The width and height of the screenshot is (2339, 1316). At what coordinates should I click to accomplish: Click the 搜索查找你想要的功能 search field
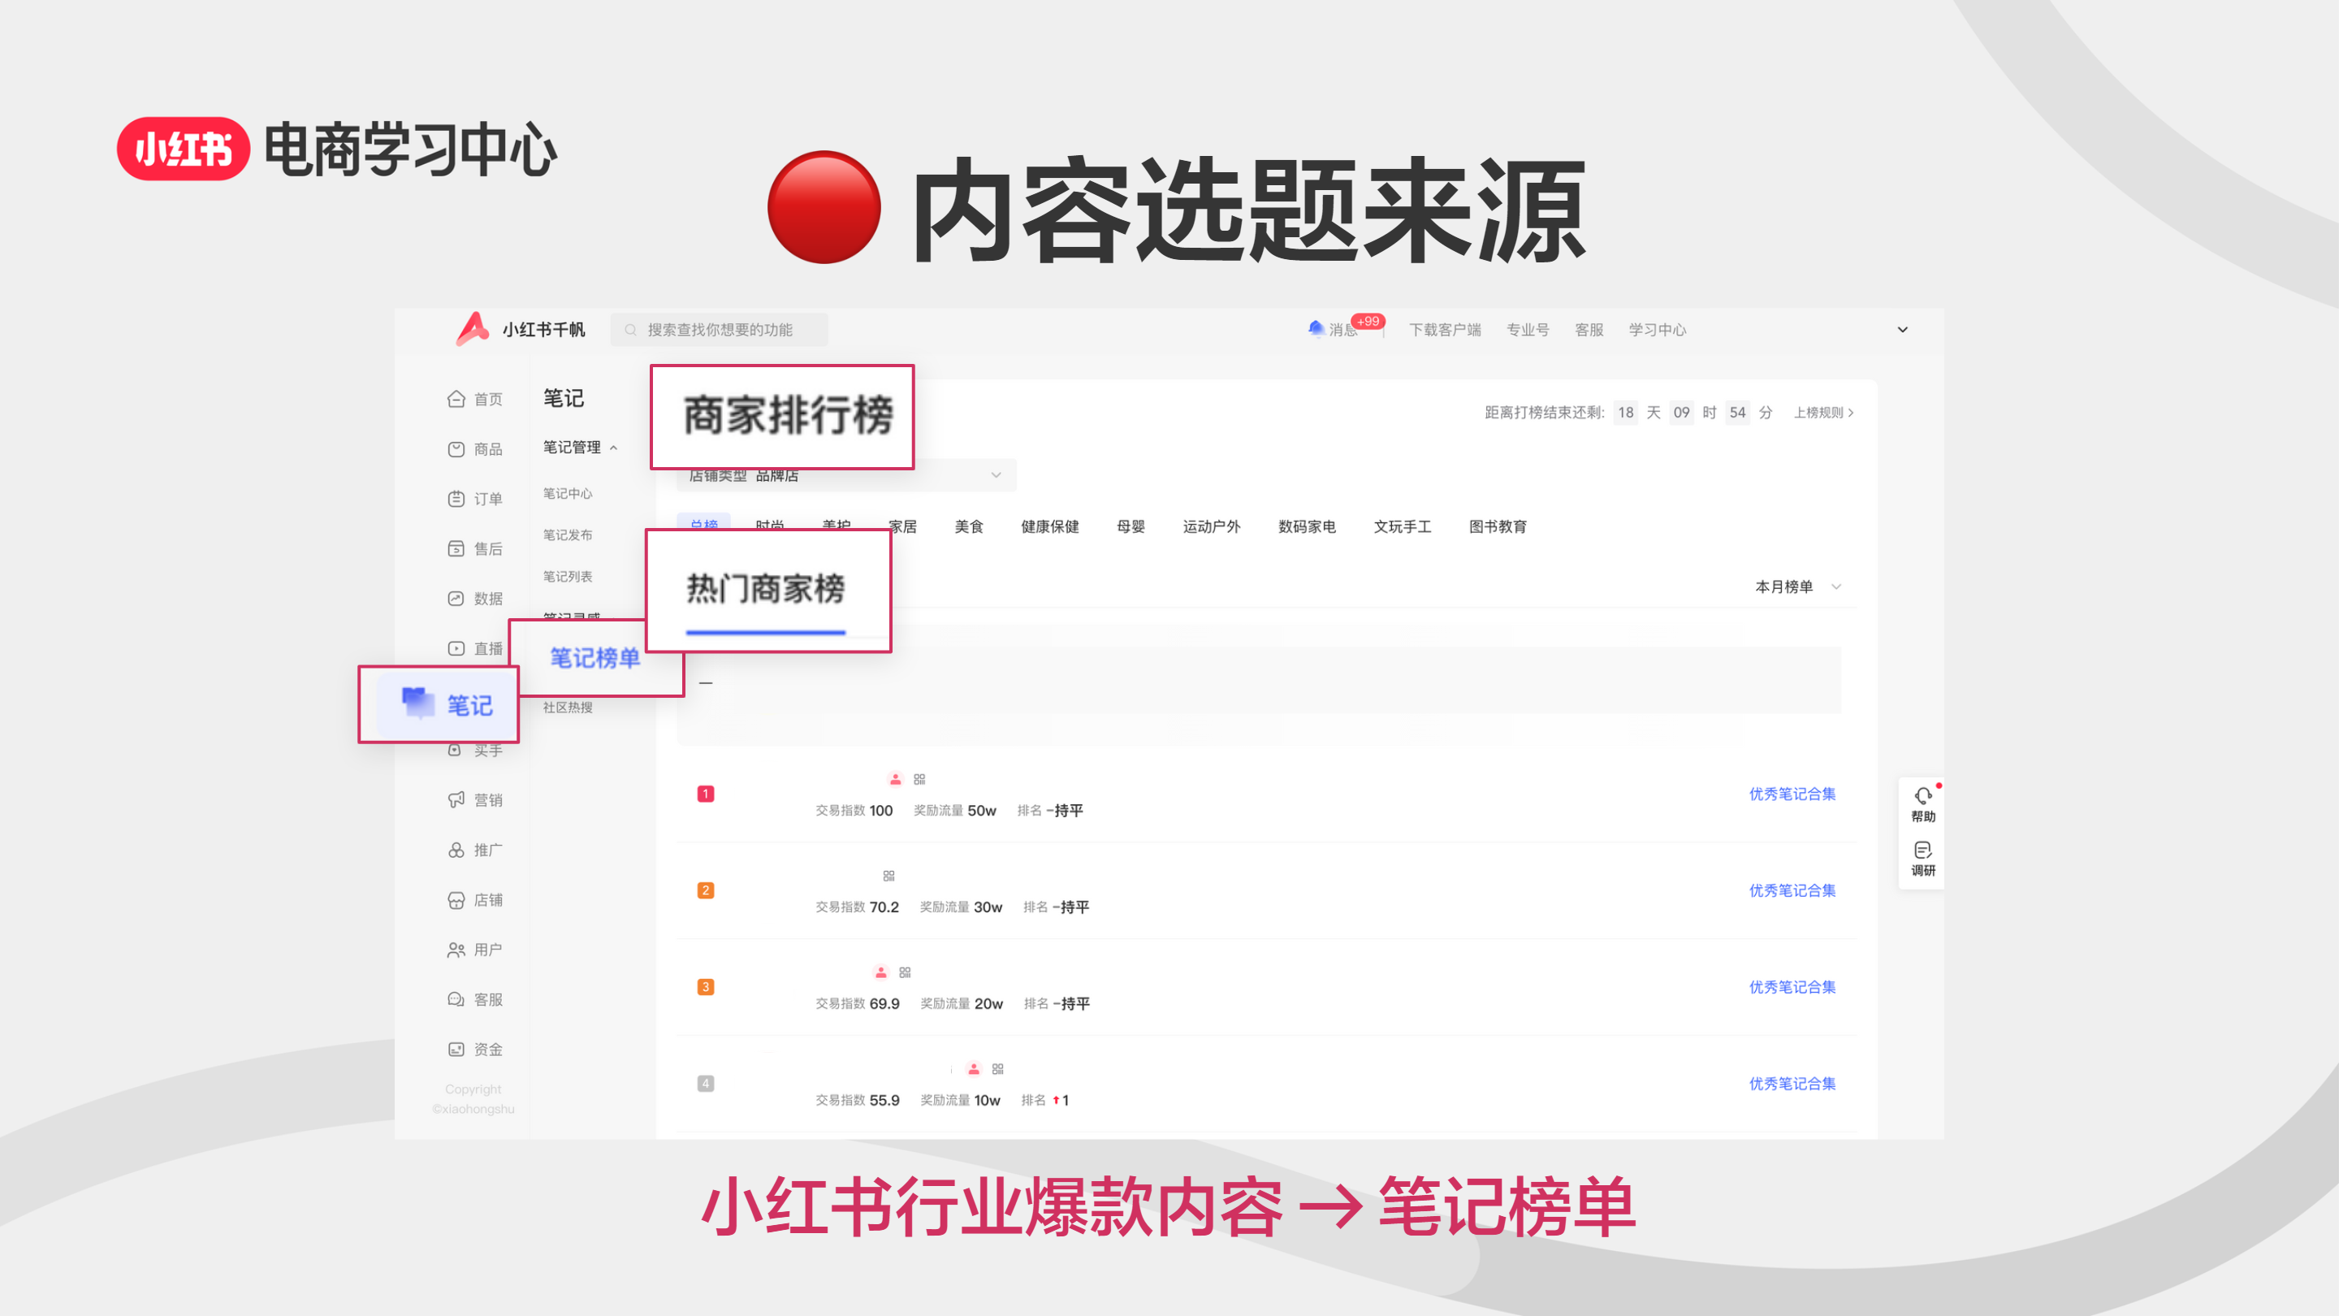(719, 330)
